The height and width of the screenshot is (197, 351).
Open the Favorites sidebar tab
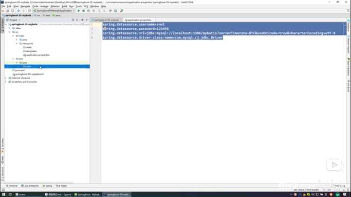click(3, 145)
